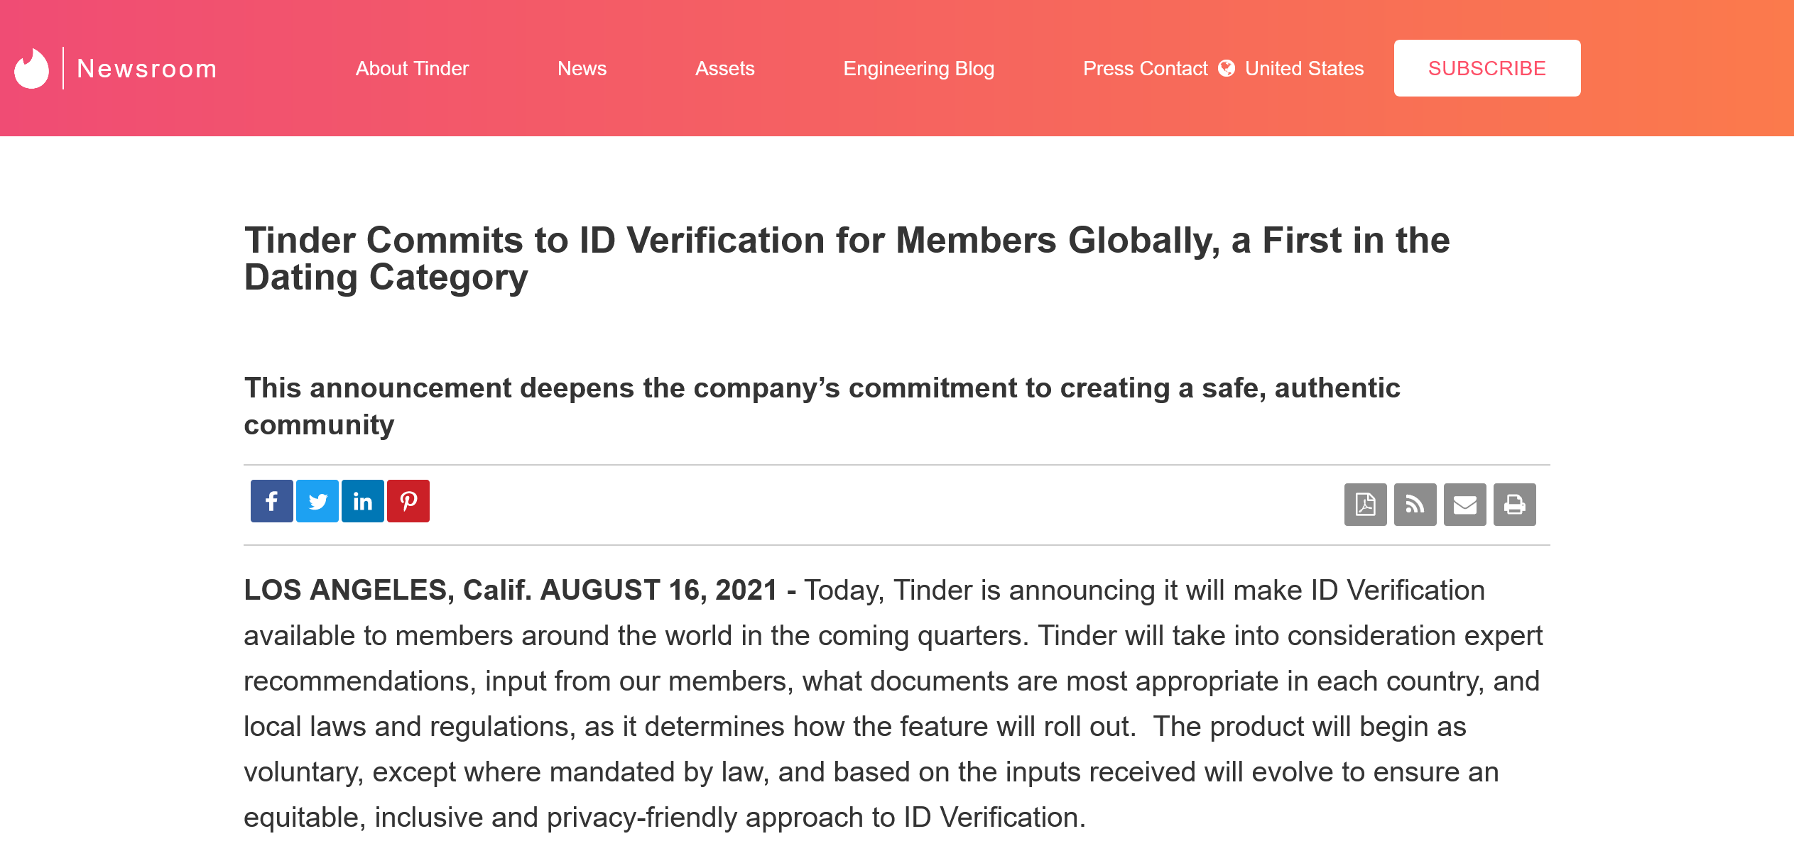Pin article to Pinterest
Screen dimensions: 1794x846
click(408, 501)
